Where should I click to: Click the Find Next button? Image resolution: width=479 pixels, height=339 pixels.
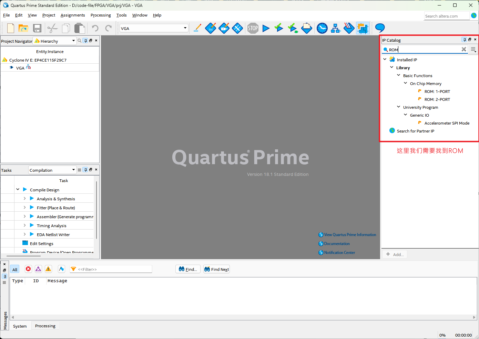216,269
